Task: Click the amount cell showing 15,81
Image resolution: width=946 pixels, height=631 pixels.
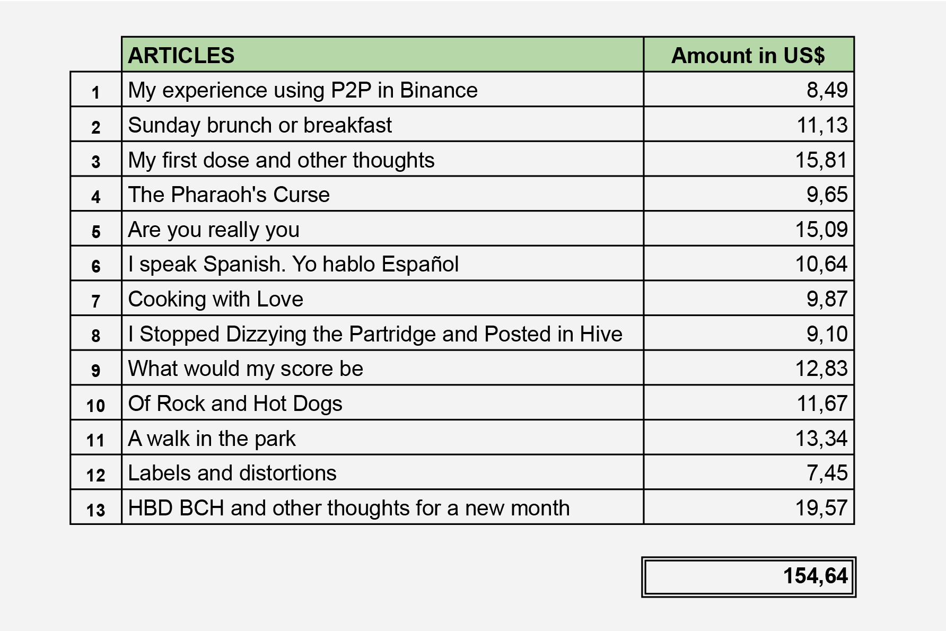Action: point(749,159)
